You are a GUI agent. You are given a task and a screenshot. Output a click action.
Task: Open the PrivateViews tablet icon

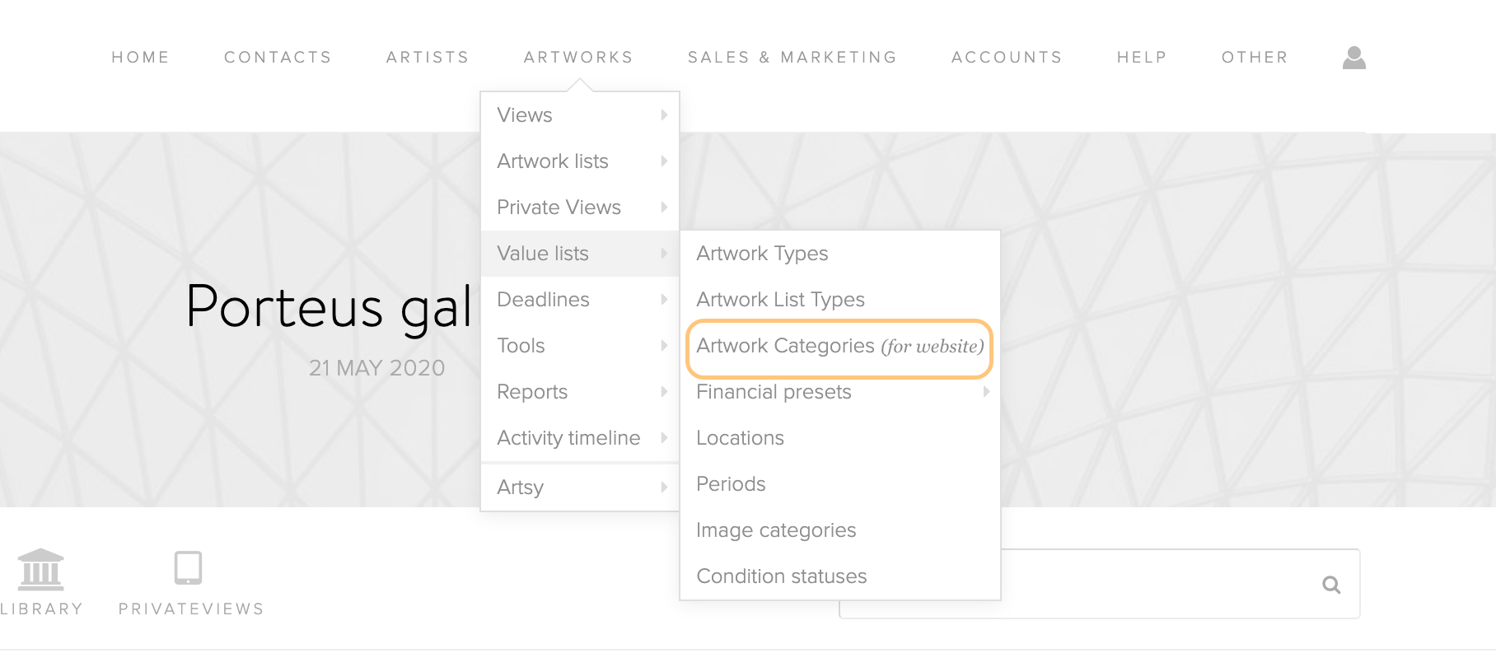[188, 568]
